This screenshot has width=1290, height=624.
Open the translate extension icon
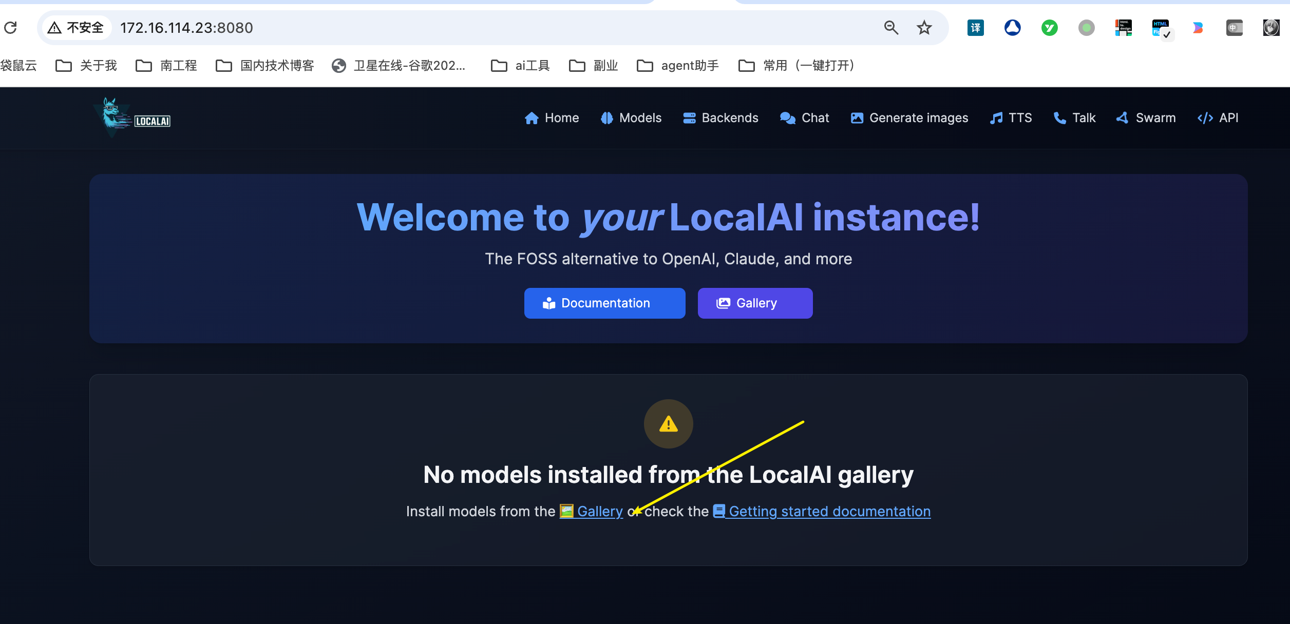[x=976, y=28]
